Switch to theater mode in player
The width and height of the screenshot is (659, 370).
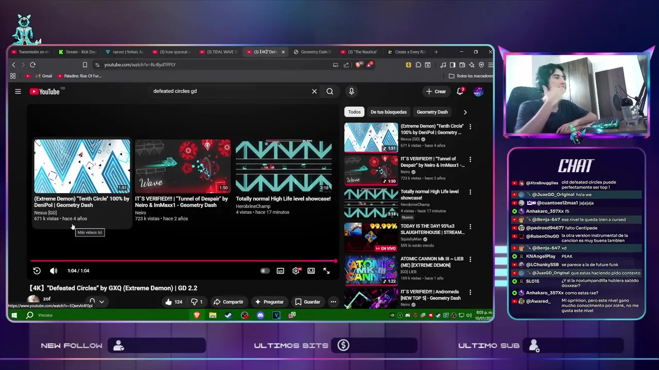click(311, 271)
